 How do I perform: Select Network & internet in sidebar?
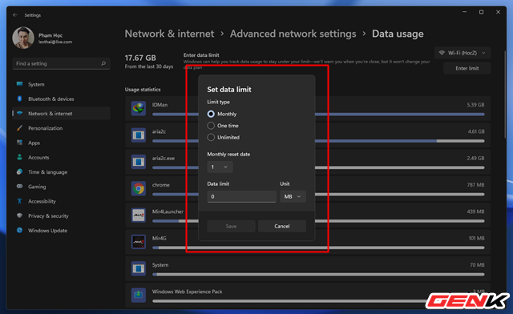point(61,114)
